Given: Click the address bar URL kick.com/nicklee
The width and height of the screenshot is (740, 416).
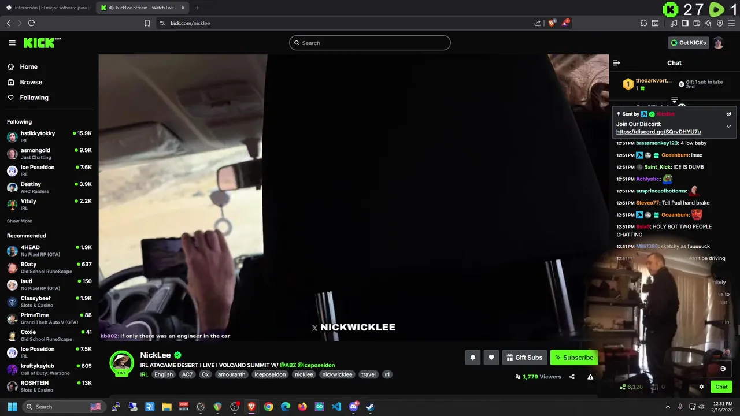Looking at the screenshot, I should coord(190,23).
